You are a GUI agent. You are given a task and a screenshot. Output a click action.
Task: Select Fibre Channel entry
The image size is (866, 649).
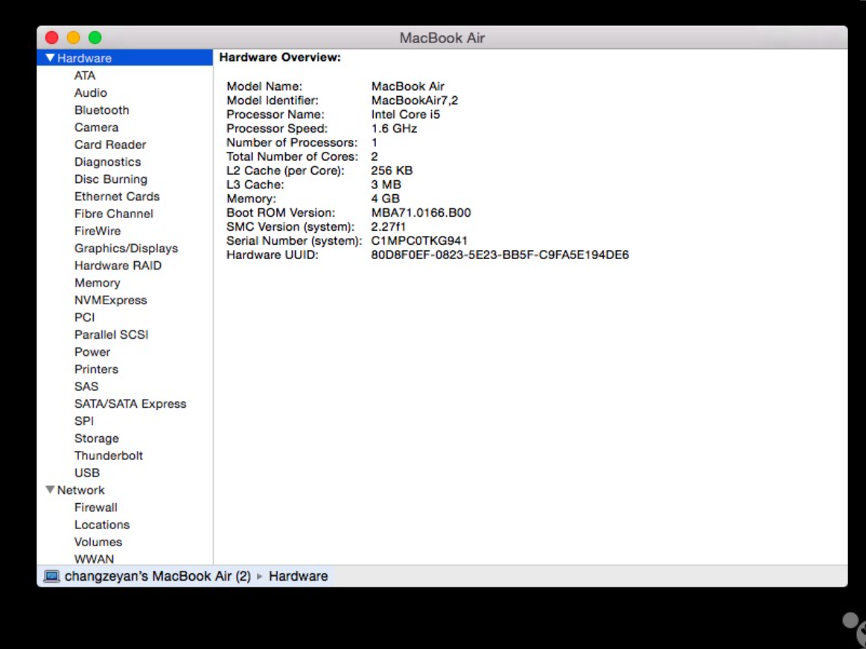click(x=114, y=214)
